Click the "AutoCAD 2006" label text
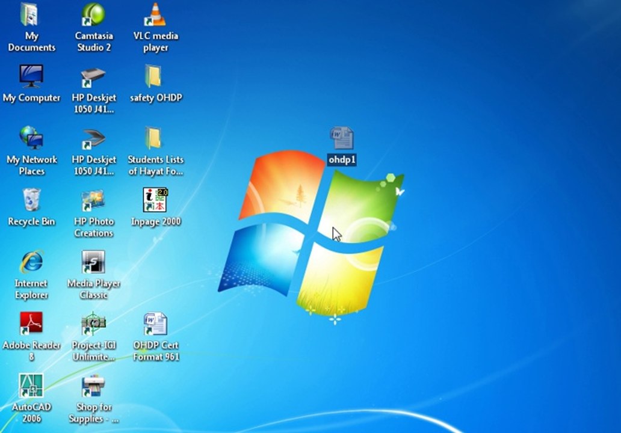This screenshot has width=621, height=433. [x=31, y=413]
